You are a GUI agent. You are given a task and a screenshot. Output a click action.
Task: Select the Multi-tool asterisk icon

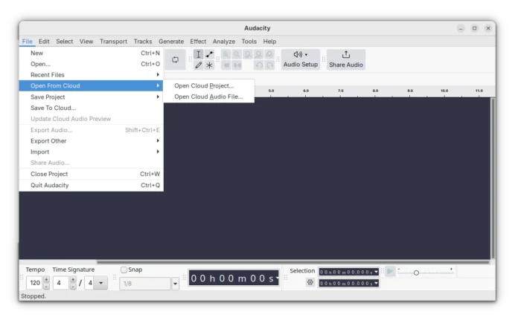point(209,65)
